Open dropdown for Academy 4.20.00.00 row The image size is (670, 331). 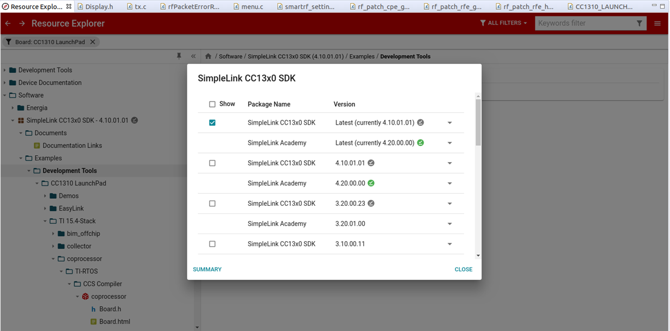(450, 183)
